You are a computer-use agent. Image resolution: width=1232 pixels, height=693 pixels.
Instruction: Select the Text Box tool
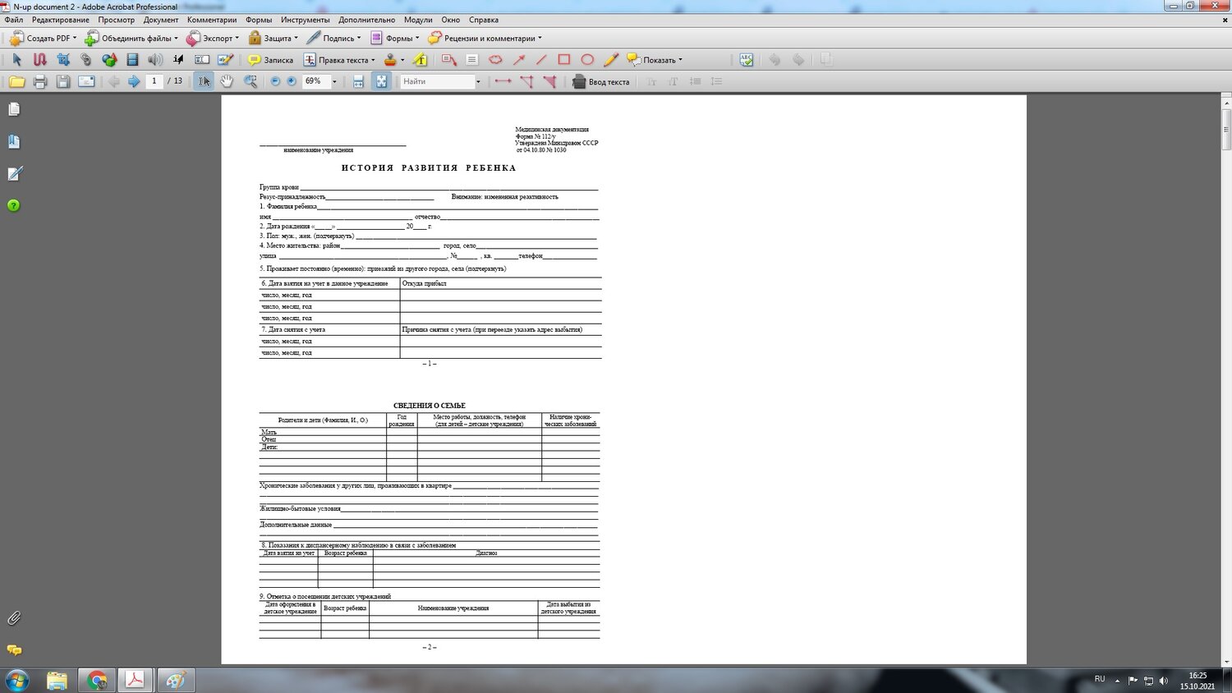click(x=471, y=60)
